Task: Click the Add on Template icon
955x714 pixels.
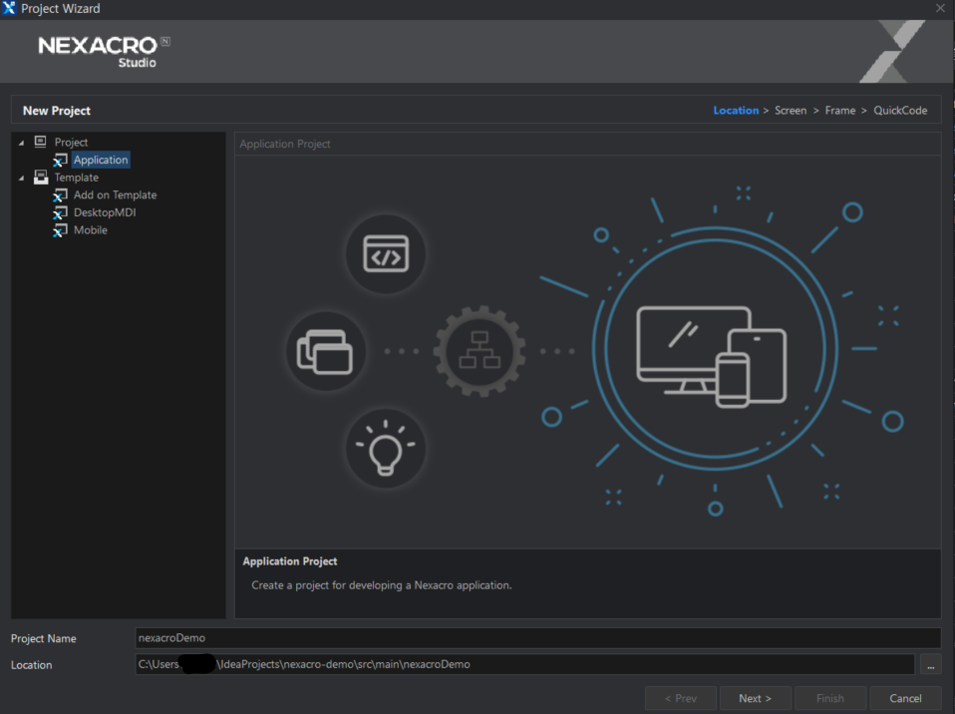Action: pyautogui.click(x=60, y=195)
